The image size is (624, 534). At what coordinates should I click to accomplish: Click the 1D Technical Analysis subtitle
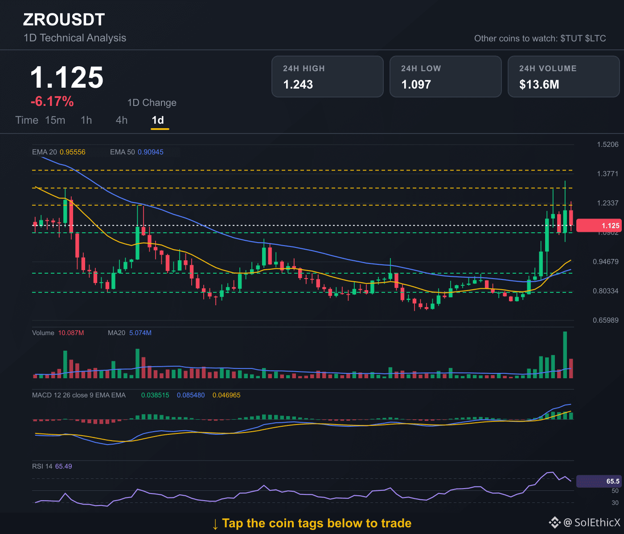coord(75,38)
